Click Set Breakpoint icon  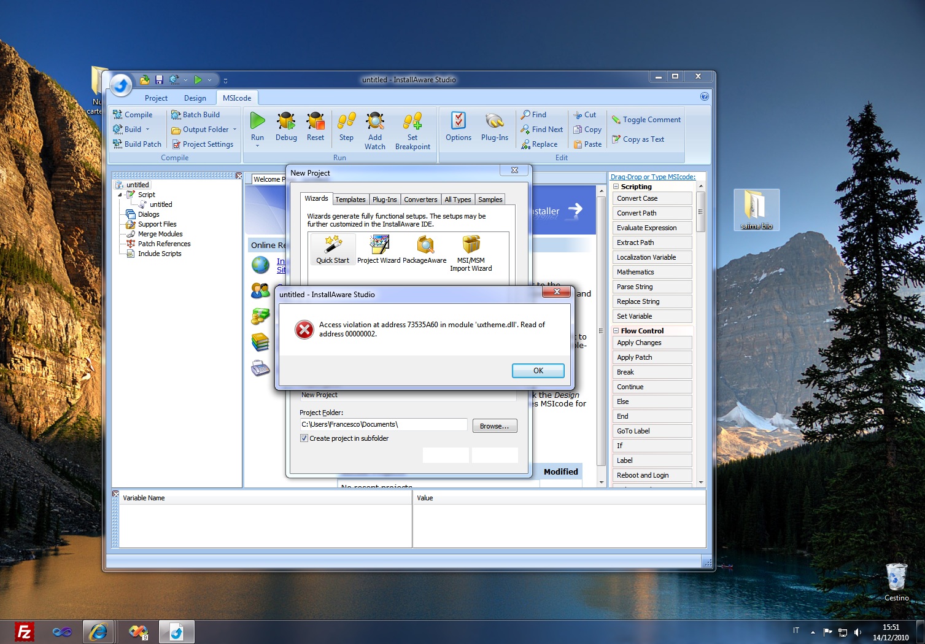click(x=412, y=120)
